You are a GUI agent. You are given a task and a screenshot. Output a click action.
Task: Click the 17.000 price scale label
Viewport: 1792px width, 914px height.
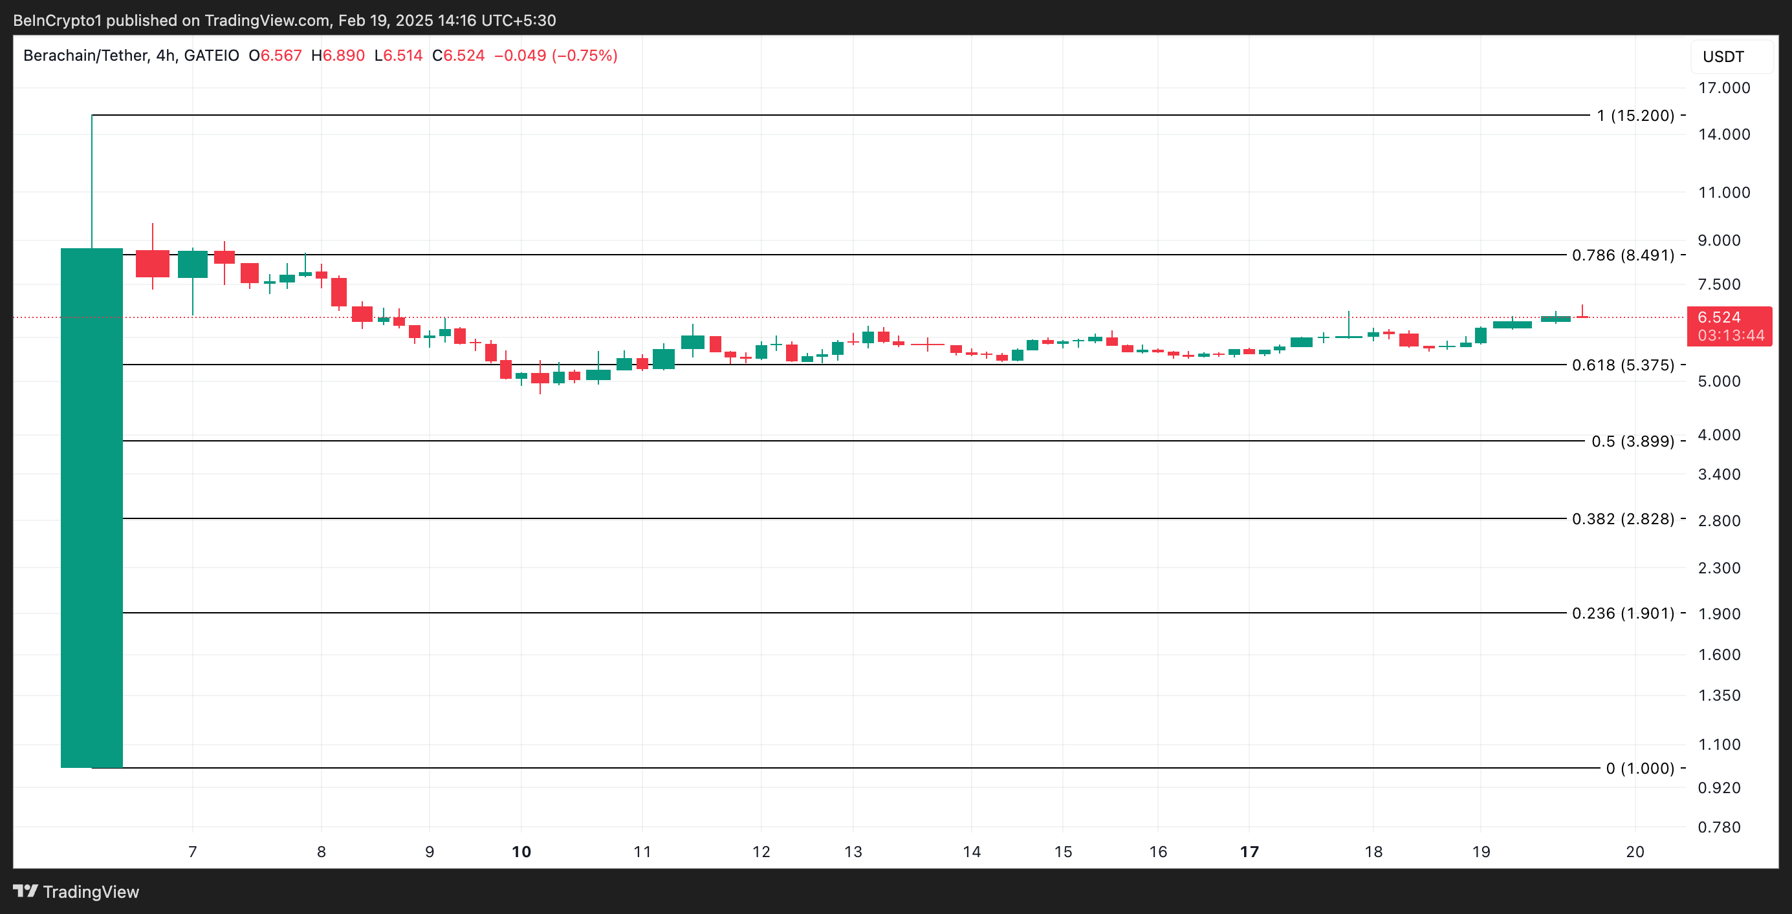1724,87
